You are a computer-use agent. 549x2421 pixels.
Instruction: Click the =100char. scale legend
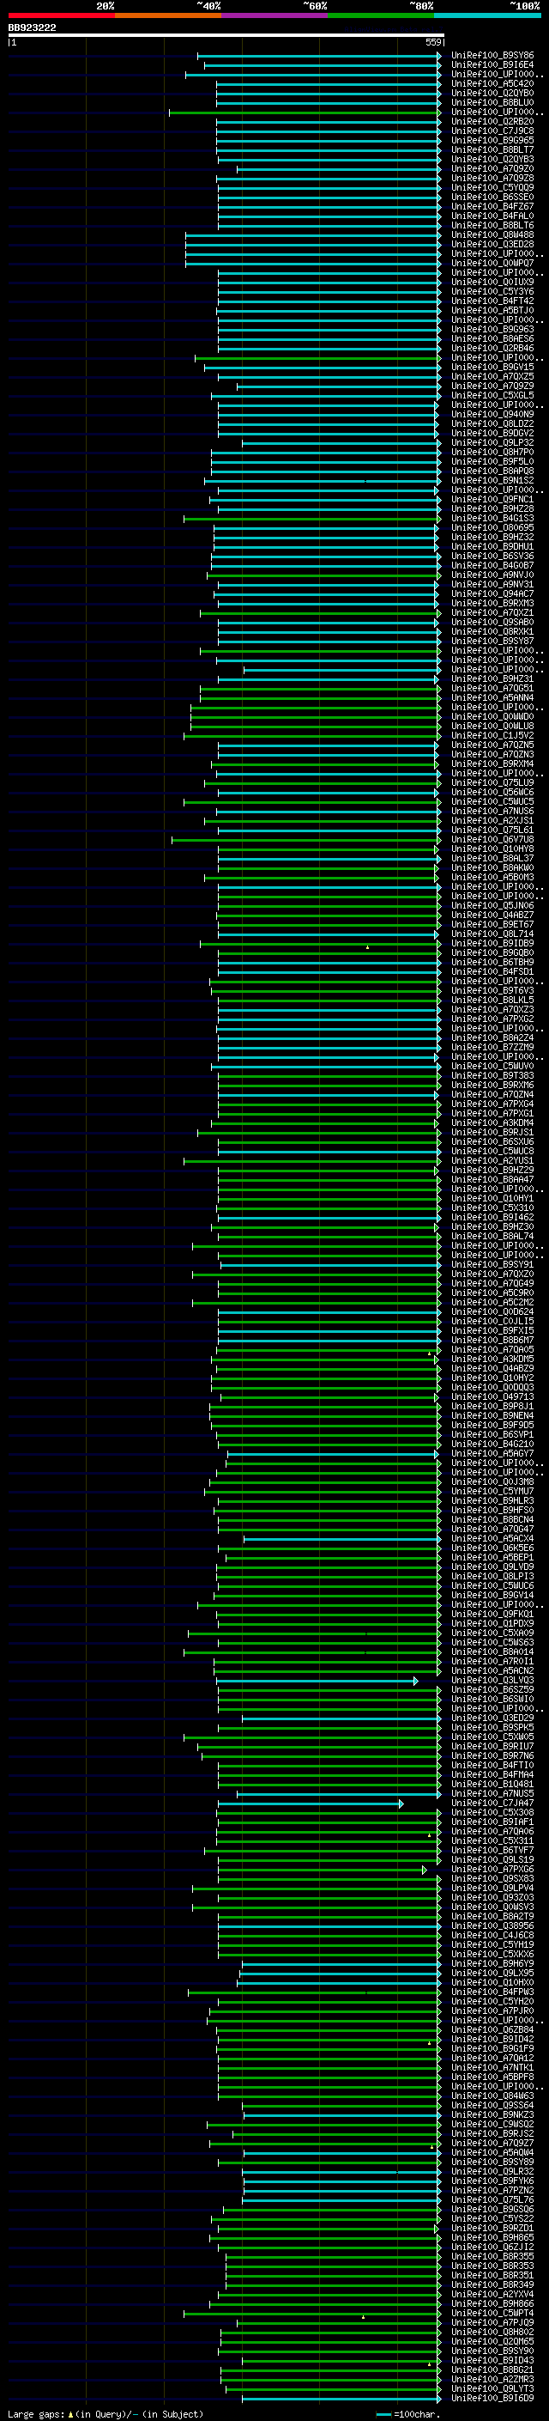408,2414
